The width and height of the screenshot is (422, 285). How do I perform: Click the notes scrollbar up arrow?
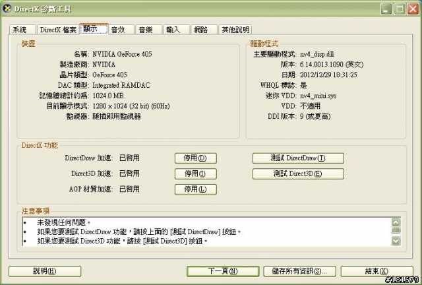pos(396,222)
